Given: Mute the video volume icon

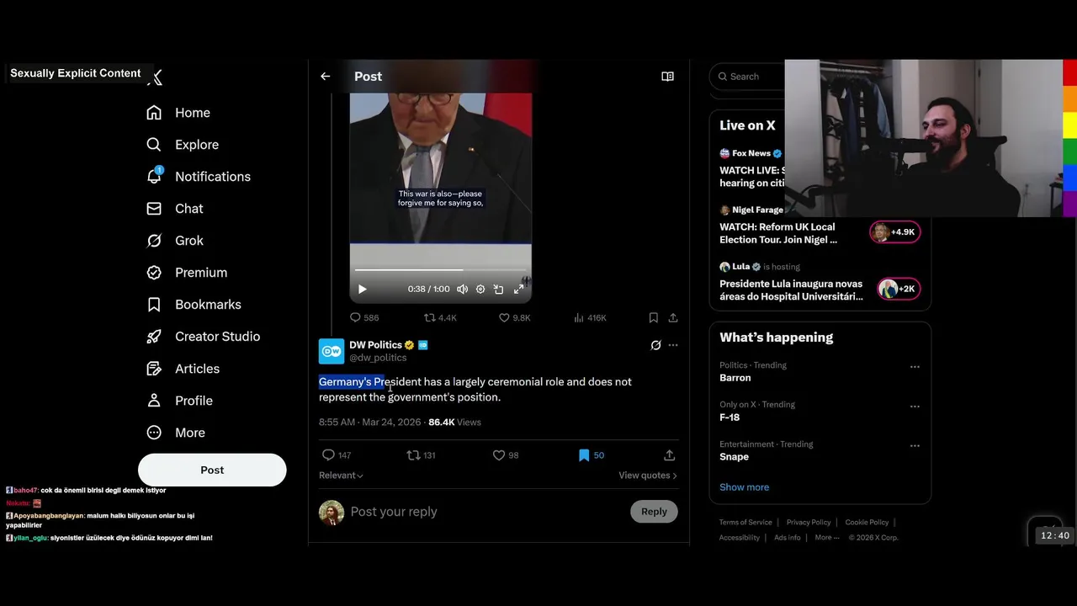Looking at the screenshot, I should click(462, 289).
